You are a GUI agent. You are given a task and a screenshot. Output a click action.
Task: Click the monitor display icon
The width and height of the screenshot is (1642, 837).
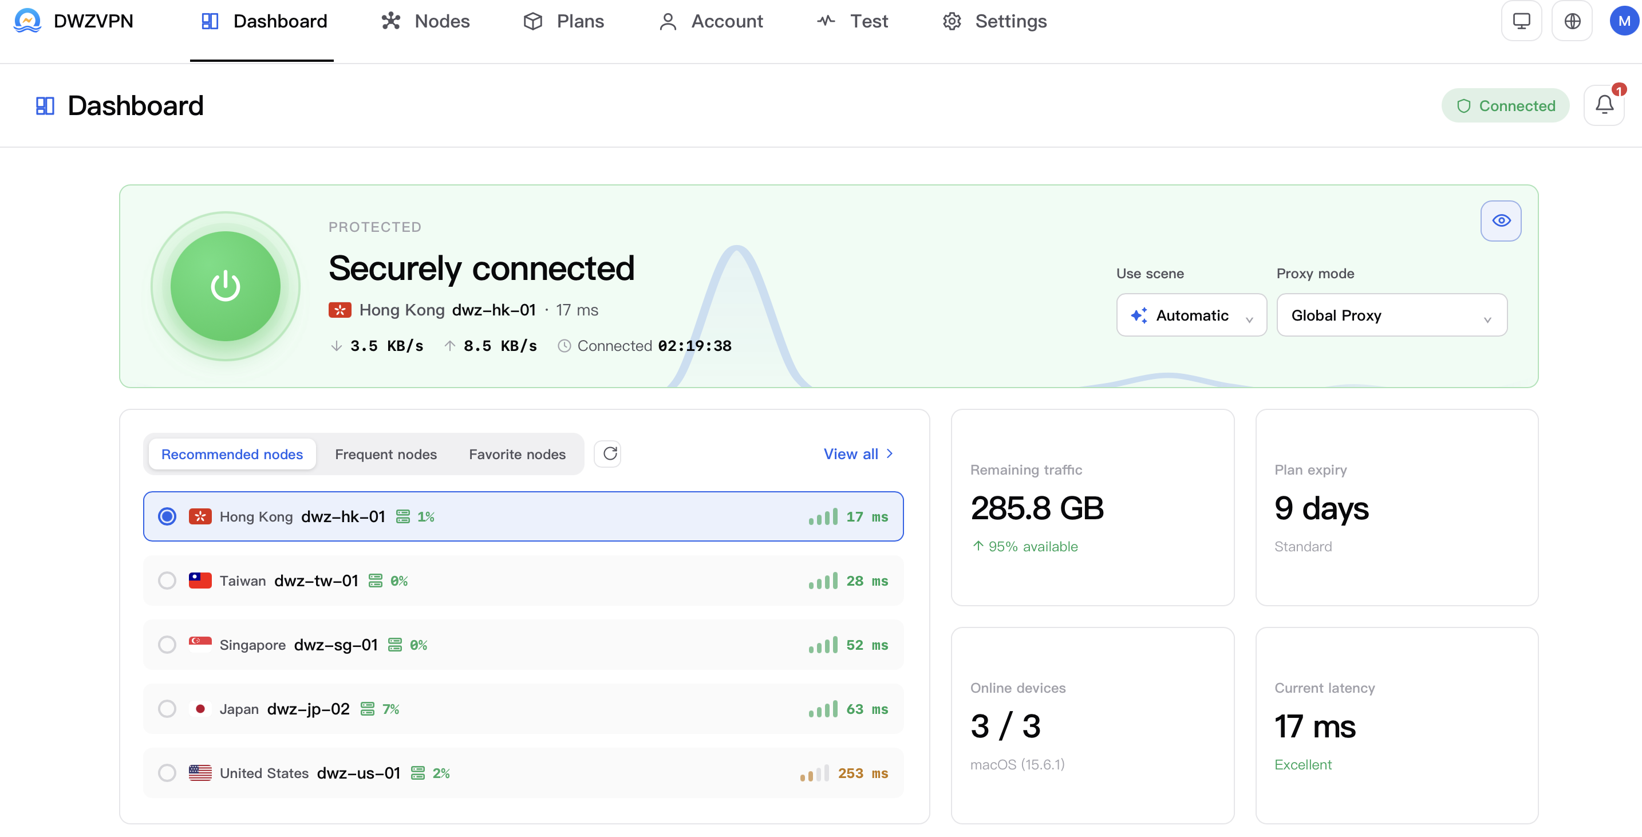(x=1521, y=21)
